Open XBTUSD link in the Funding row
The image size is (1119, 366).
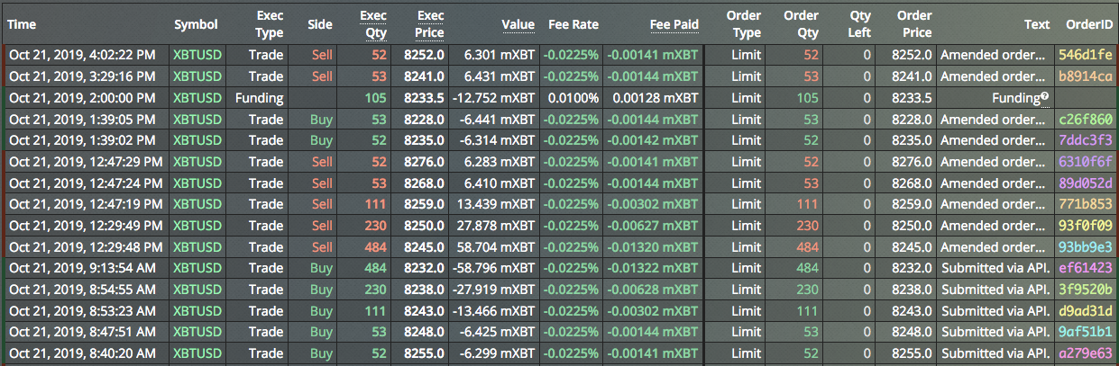pyautogui.click(x=197, y=97)
